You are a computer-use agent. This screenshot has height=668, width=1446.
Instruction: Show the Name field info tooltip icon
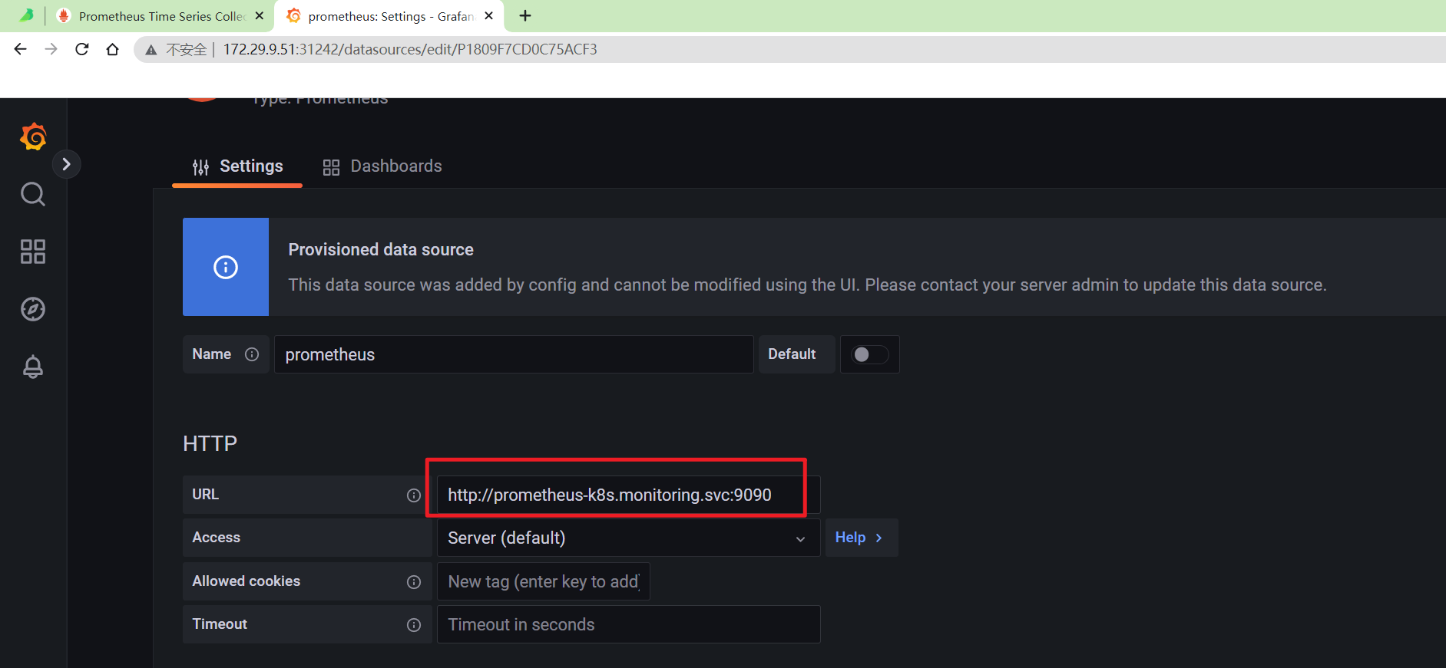252,354
